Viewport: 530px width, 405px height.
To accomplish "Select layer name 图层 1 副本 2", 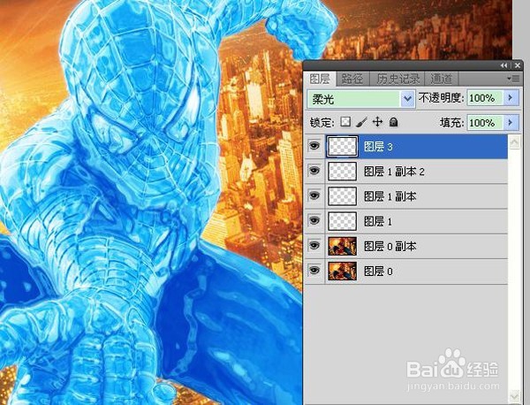I will (x=394, y=172).
